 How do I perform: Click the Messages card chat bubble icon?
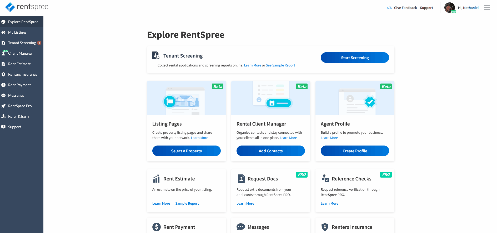[241, 227]
